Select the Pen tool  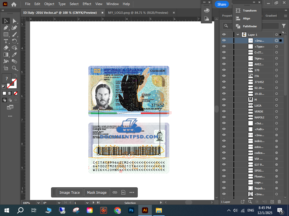(6, 28)
